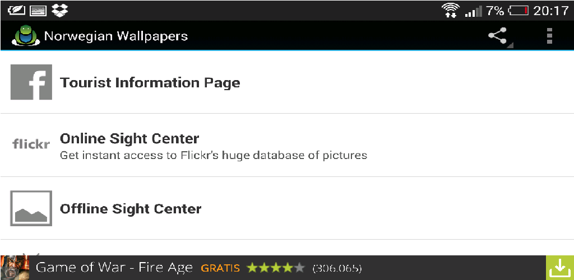Open the three-dot overflow menu

(x=549, y=36)
